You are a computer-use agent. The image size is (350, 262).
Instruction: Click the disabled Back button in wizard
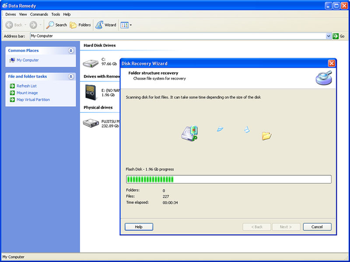pyautogui.click(x=257, y=227)
